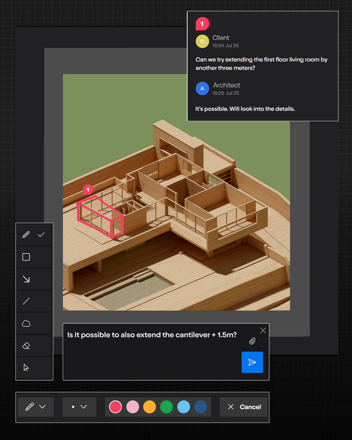352x440 pixels.
Task: Select the Pencil drawing tool
Action: [x=26, y=234]
